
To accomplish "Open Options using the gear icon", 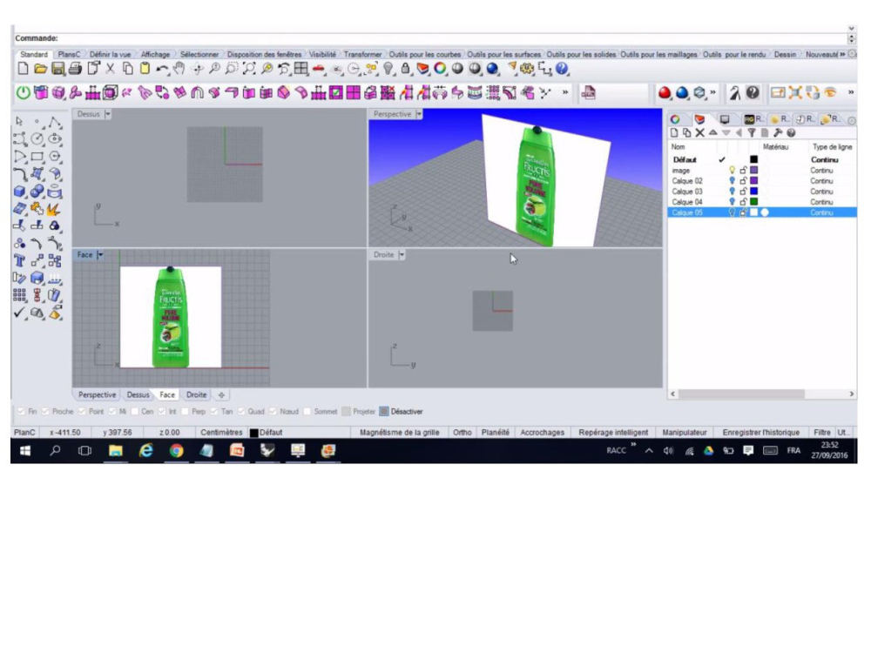I will point(527,69).
